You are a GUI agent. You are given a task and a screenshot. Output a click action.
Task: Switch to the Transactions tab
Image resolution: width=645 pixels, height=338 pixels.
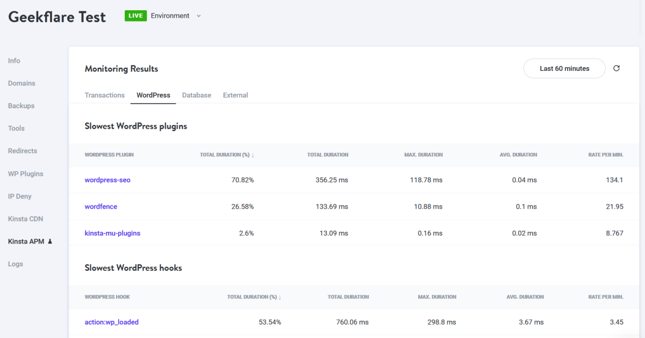104,95
